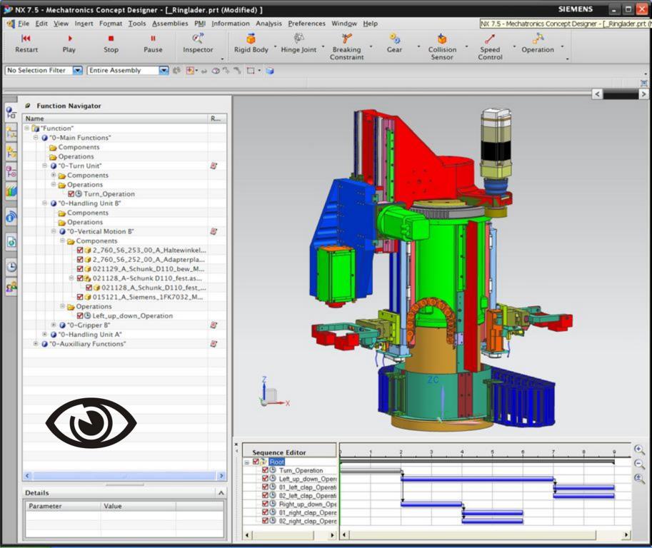
Task: Collapse the "0-Main Functions" tree node
Action: pos(36,138)
